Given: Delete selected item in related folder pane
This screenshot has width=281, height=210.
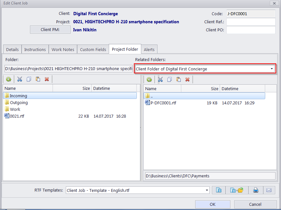Looking at the screenshot, I should 187,79.
